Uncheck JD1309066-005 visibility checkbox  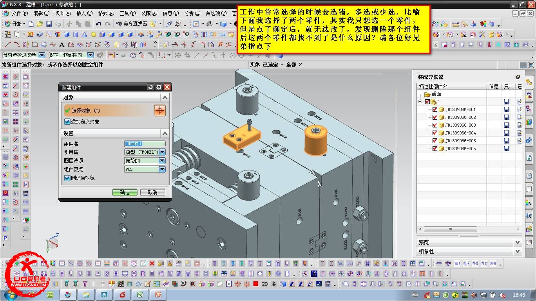(435, 141)
